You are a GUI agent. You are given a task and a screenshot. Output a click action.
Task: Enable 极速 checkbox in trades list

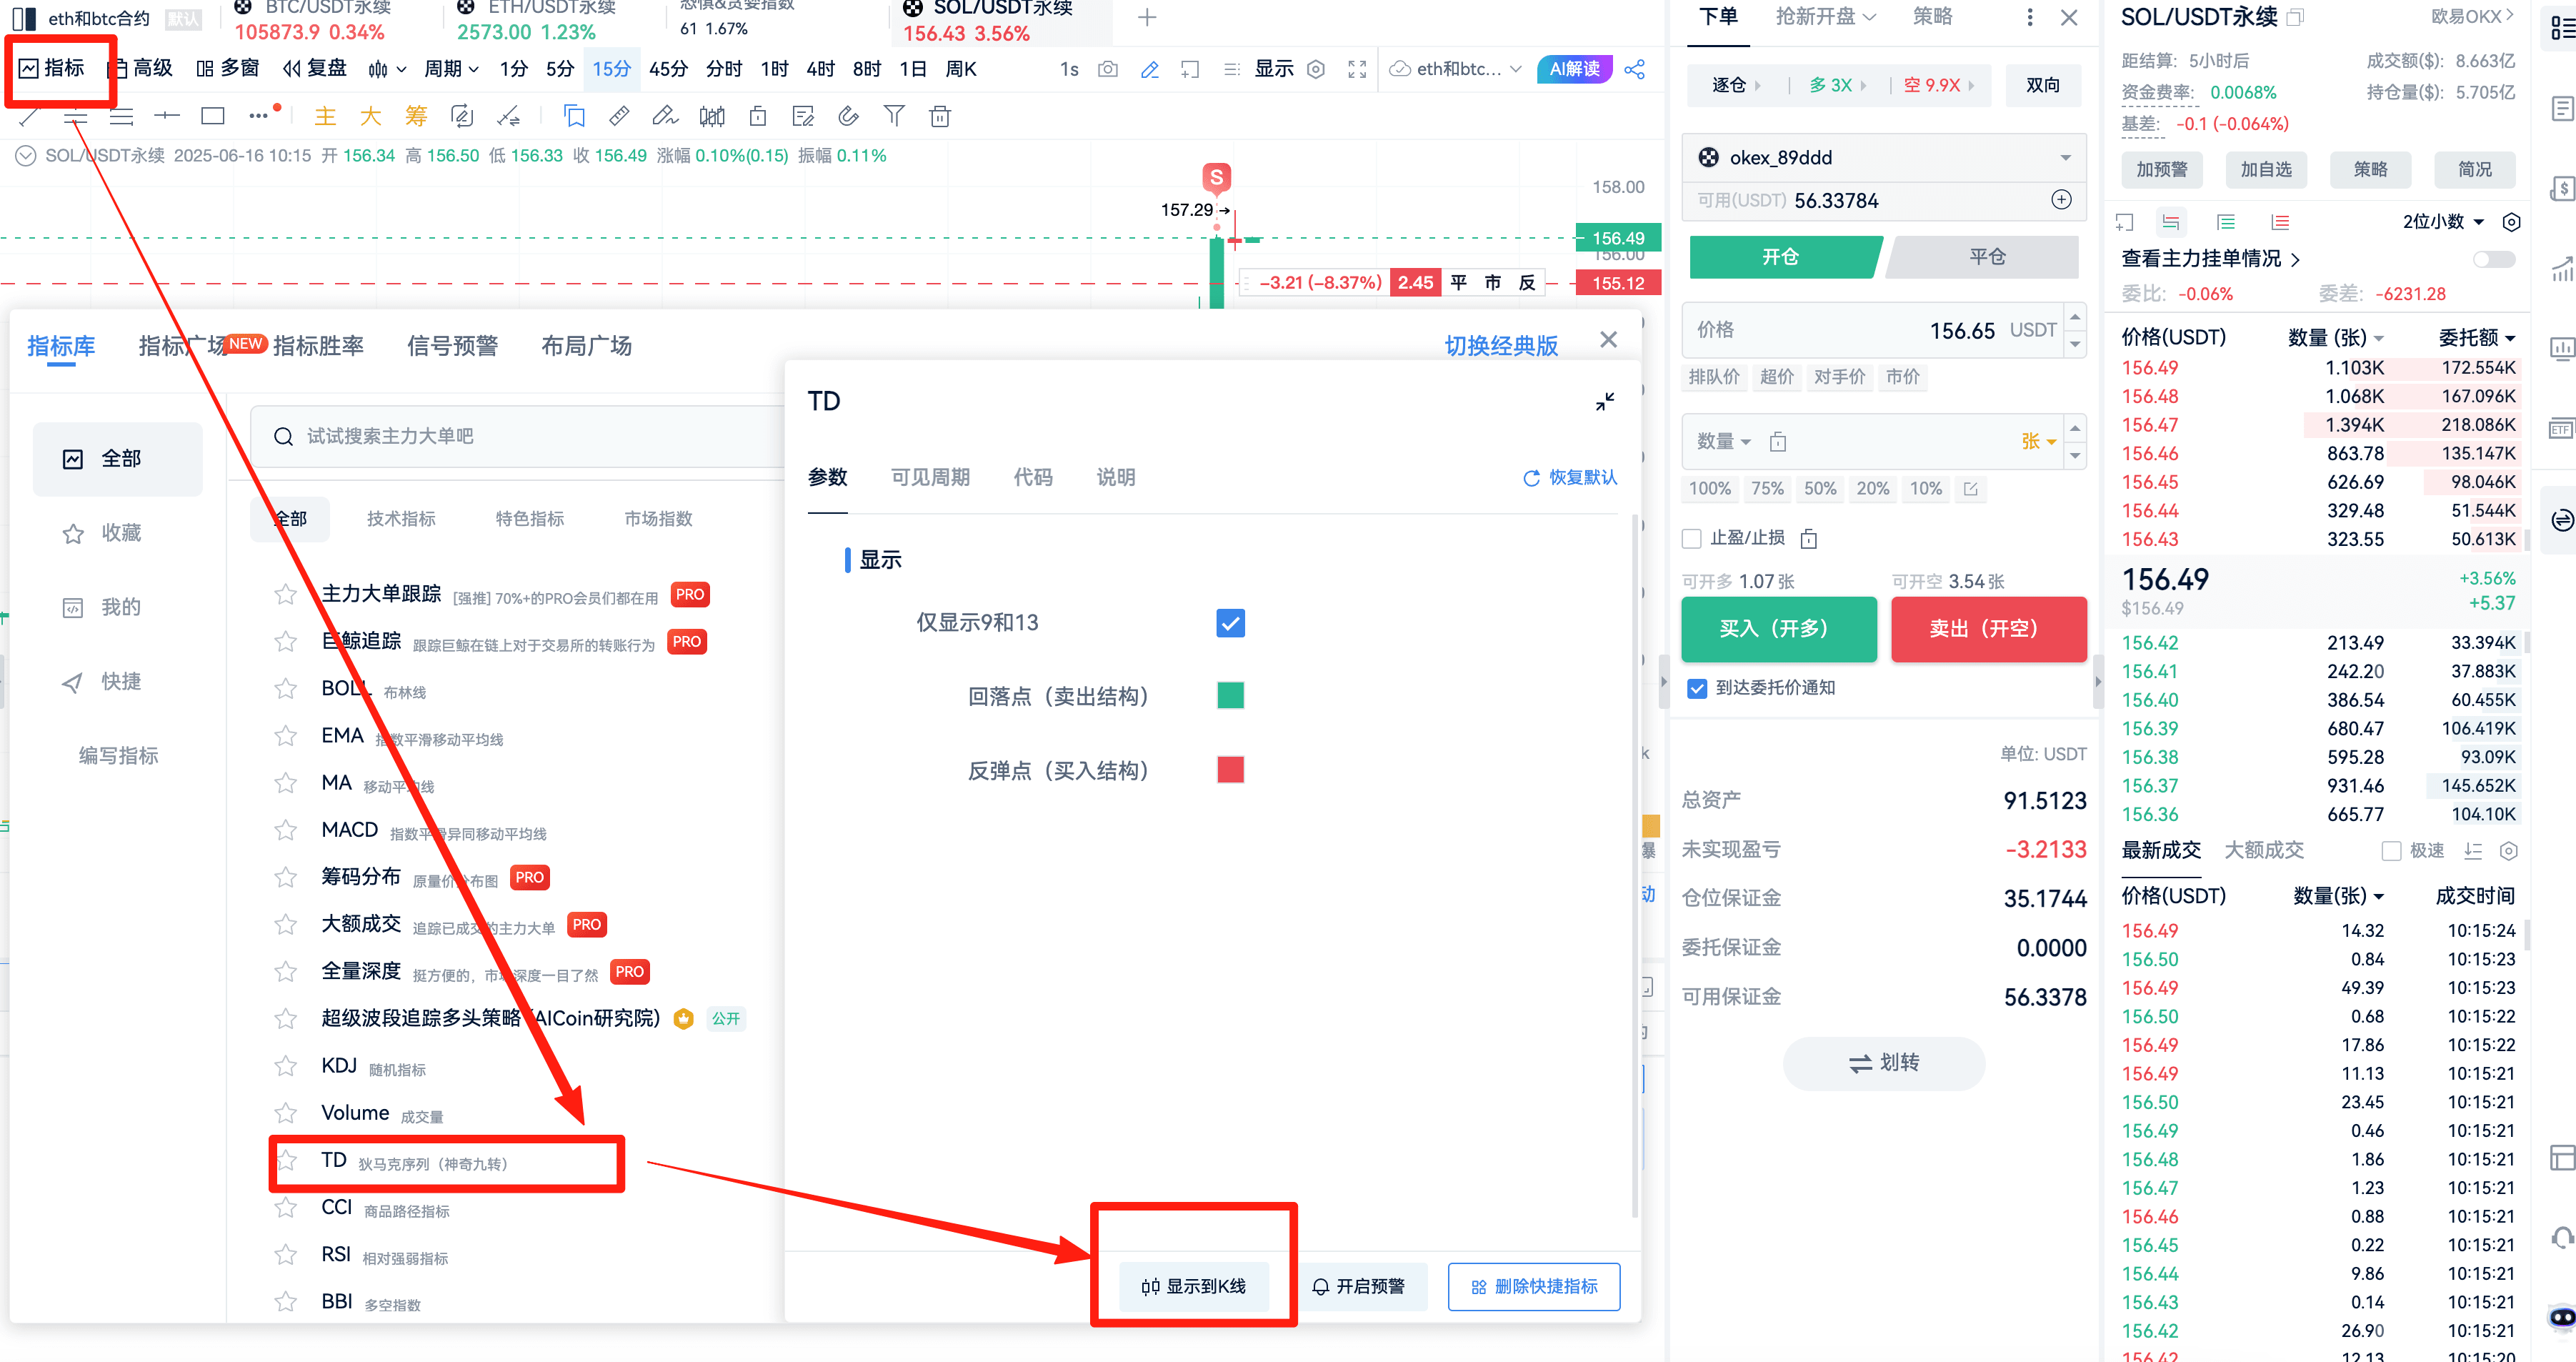2391,850
